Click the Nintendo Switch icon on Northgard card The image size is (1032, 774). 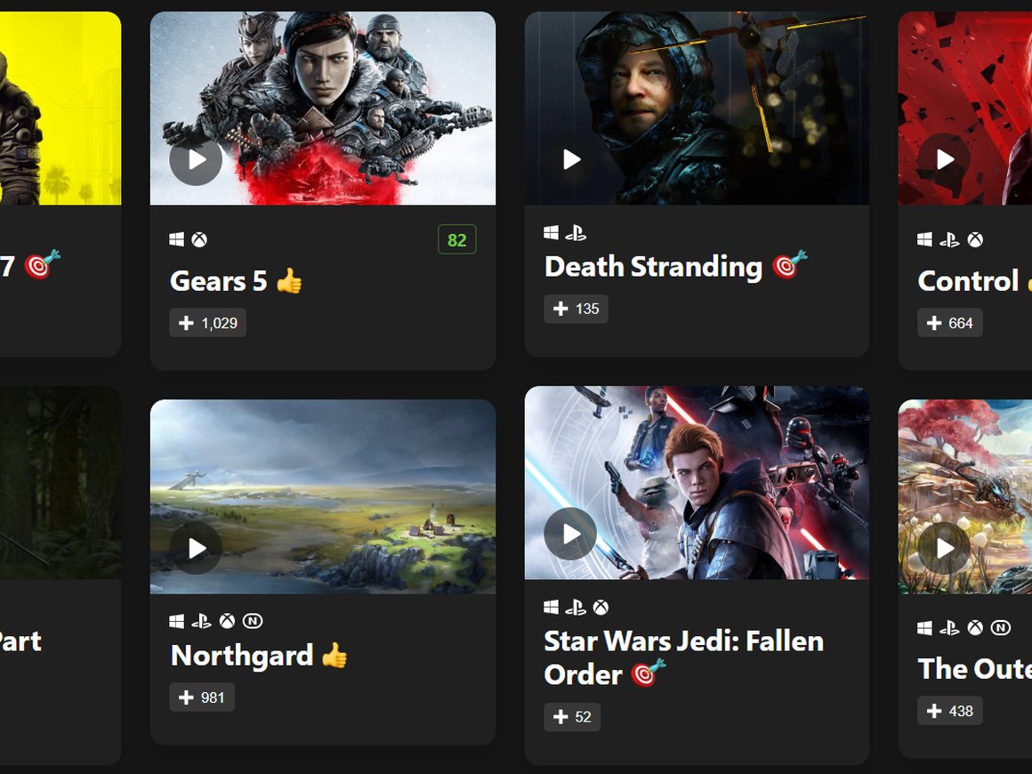click(253, 621)
